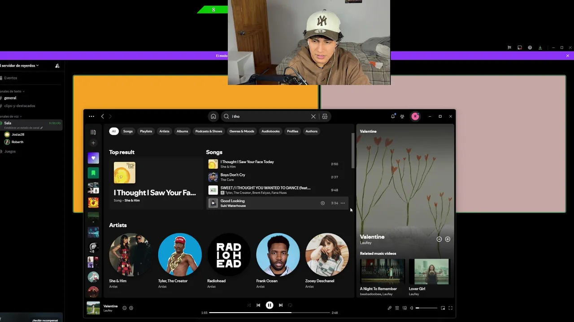The height and width of the screenshot is (322, 574).
Task: Filter results by Artists
Action: [x=164, y=131]
